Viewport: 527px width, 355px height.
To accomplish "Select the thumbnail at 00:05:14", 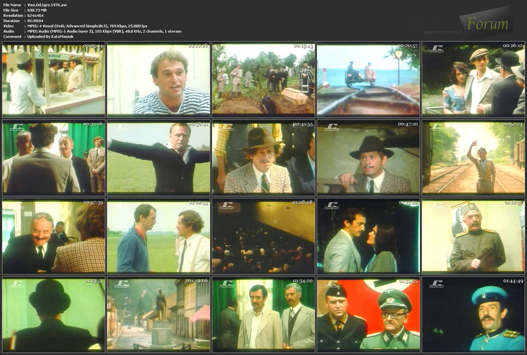I will [54, 79].
